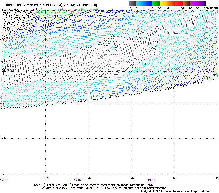The height and width of the screenshot is (193, 219).
Task: Click the '-102' longitude label
Action: (x=45, y=178)
